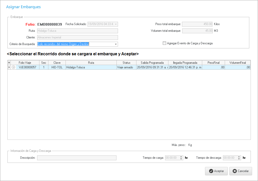The width and height of the screenshot is (258, 181).
Task: Sort by the Folio Viaje column header
Action: click(25, 63)
